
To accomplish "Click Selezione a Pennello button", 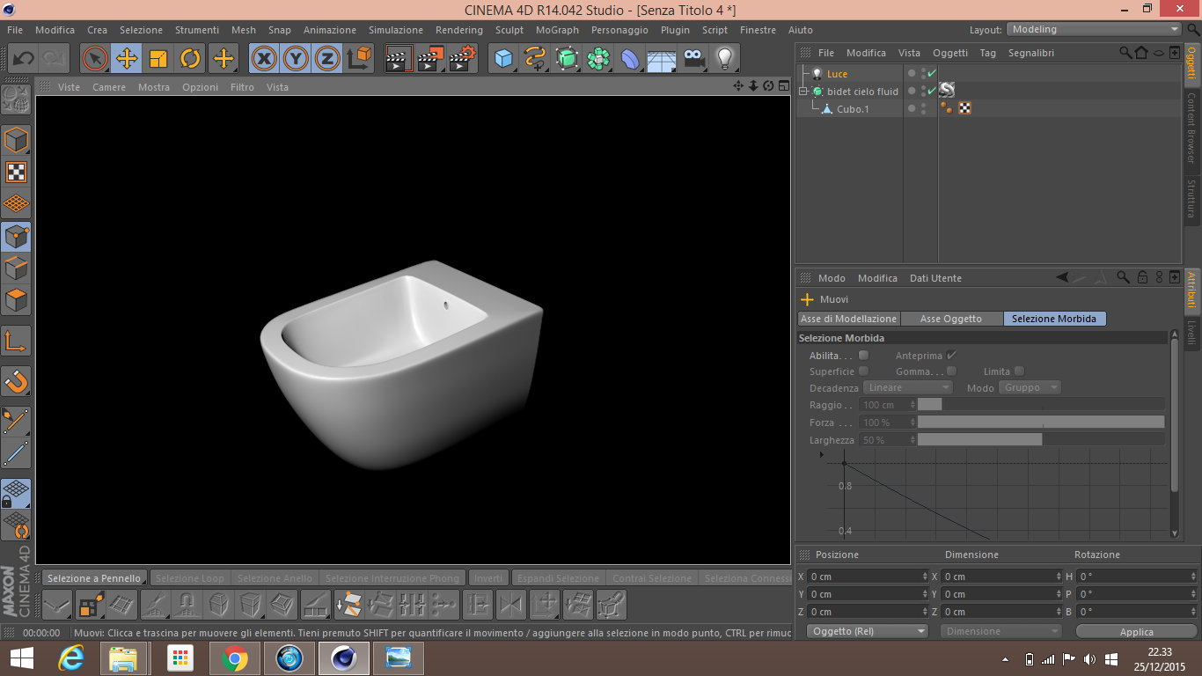I will [93, 578].
